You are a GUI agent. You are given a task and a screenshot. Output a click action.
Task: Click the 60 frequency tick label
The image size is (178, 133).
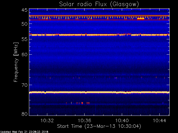[x=24, y=55]
